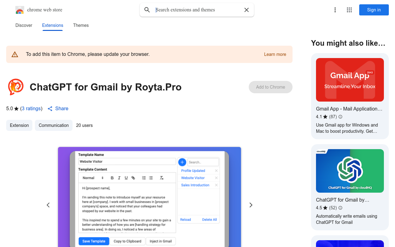Remove Website Visitor template with X

pos(216,178)
